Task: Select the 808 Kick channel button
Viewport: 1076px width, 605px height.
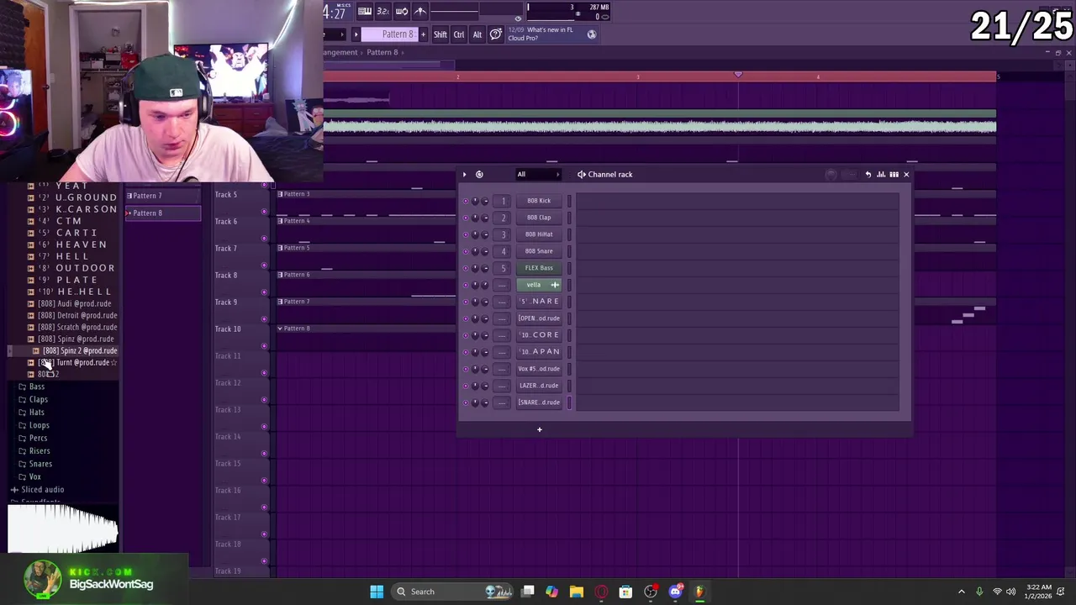Action: click(x=539, y=201)
